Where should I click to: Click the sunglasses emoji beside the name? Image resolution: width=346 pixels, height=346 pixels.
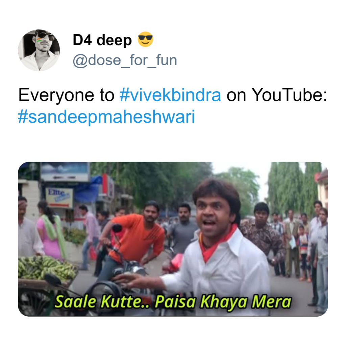[x=145, y=39]
